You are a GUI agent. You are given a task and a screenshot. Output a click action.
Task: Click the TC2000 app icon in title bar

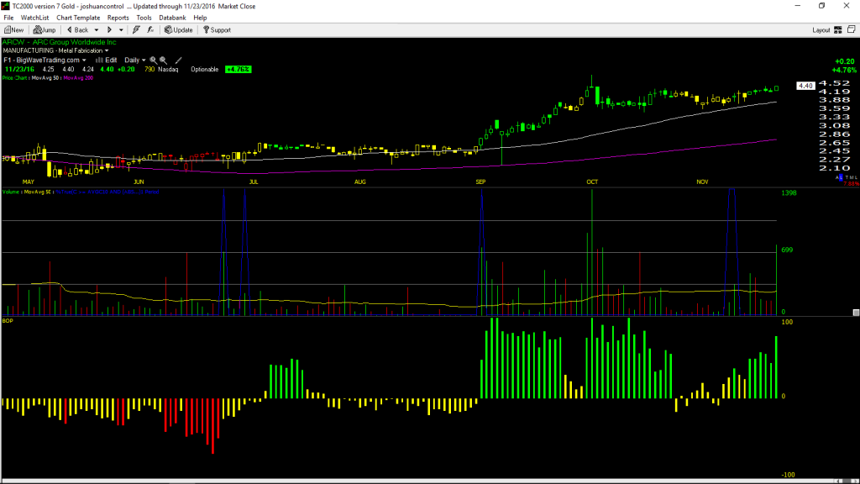coord(6,6)
